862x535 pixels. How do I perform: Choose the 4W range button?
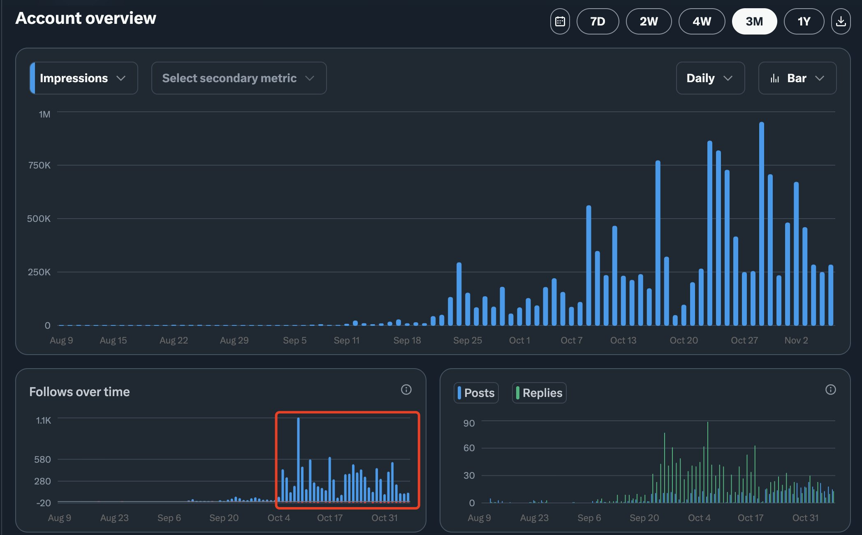click(702, 21)
